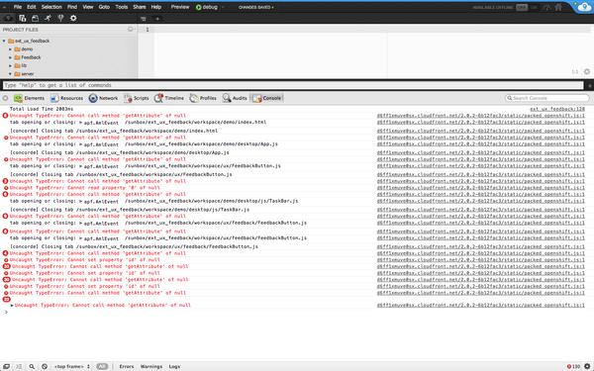Screen dimensions: 594x371
Task: Open the Goto menu
Action: (x=104, y=7)
